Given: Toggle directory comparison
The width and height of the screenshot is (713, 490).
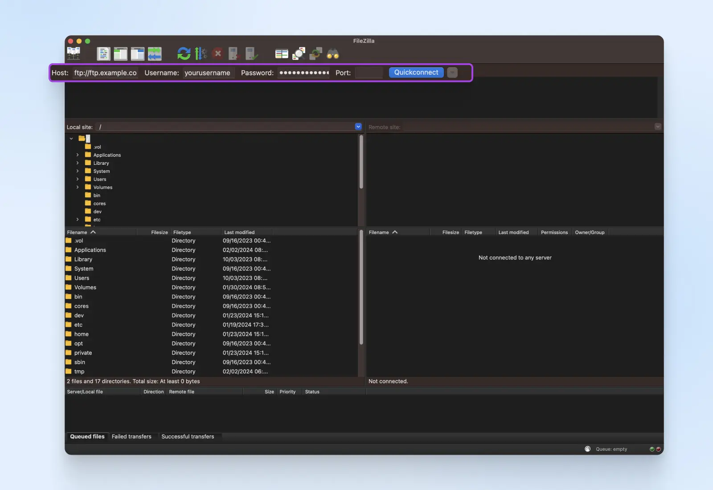Looking at the screenshot, I should [x=299, y=54].
